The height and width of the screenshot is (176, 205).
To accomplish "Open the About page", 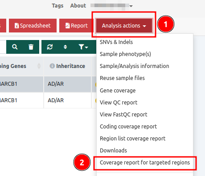I will point(78,6).
